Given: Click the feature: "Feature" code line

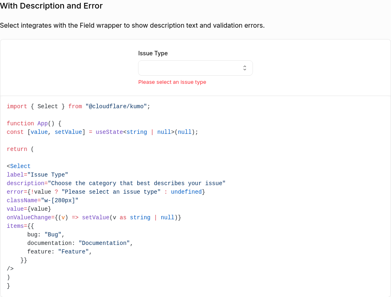Looking at the screenshot, I should point(59,252).
